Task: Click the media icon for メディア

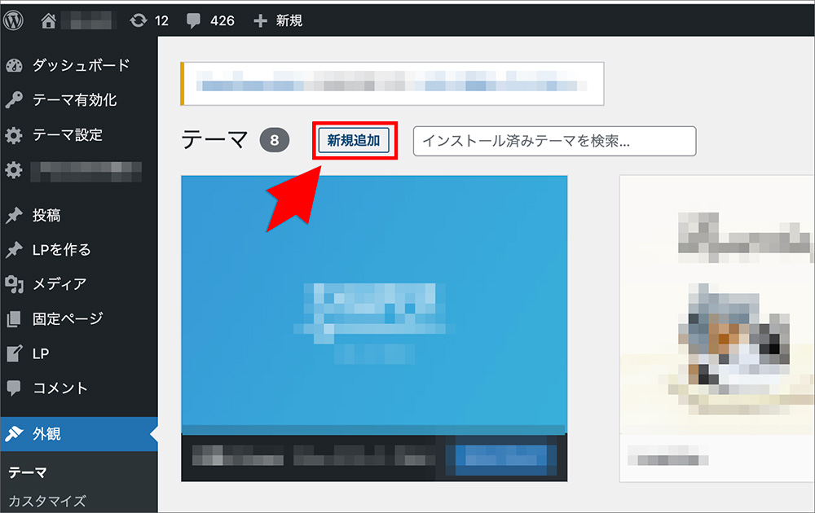Action: [x=14, y=284]
